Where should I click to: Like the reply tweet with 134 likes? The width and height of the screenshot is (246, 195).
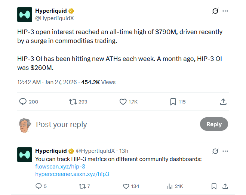(126, 186)
